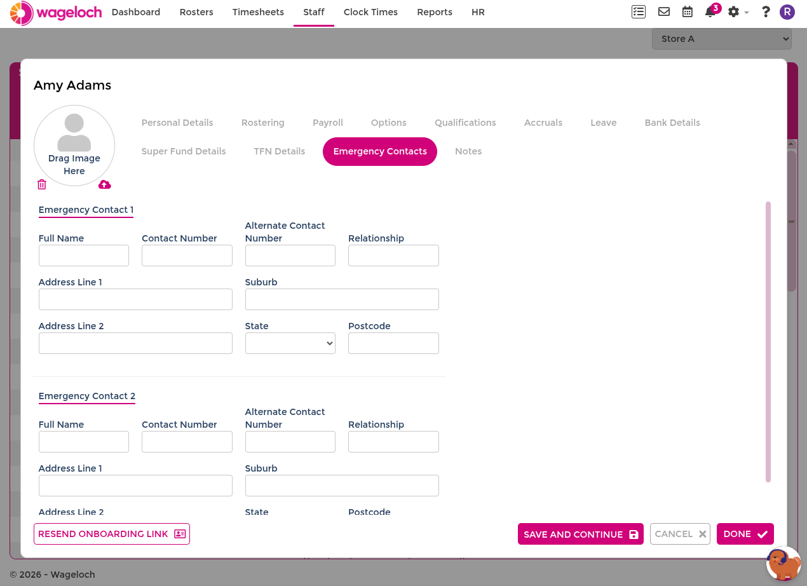Focus Emergency Contact 2 Relationship field

(x=393, y=442)
